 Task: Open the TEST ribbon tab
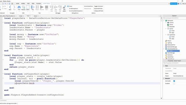pyautogui.click(x=28, y=3)
